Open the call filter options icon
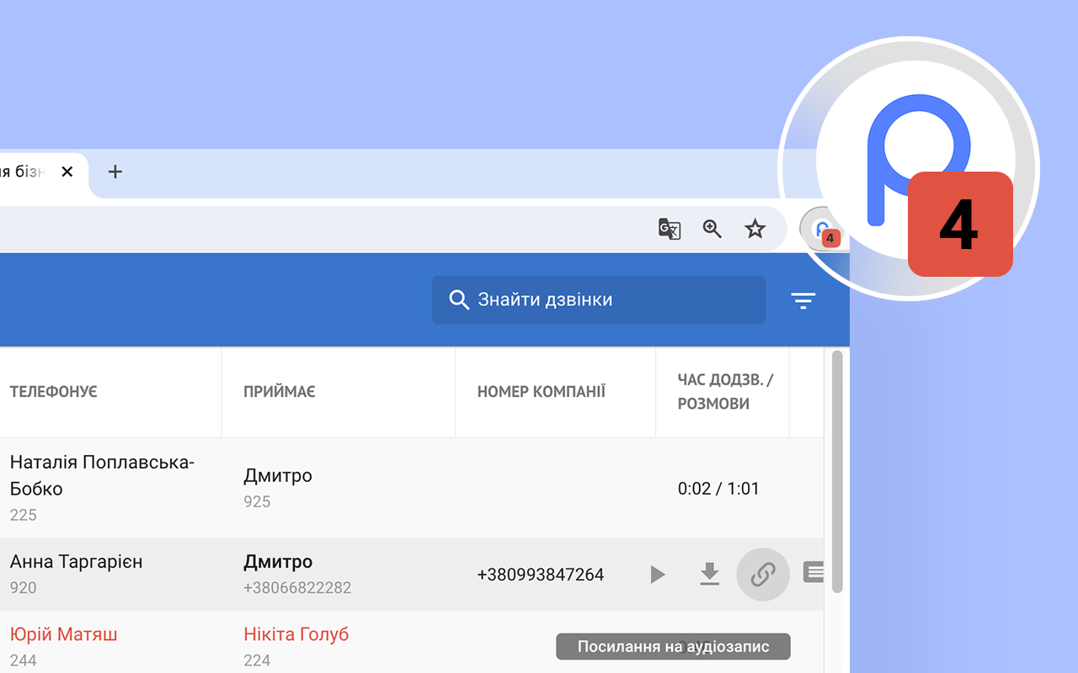The image size is (1078, 673). 803,300
